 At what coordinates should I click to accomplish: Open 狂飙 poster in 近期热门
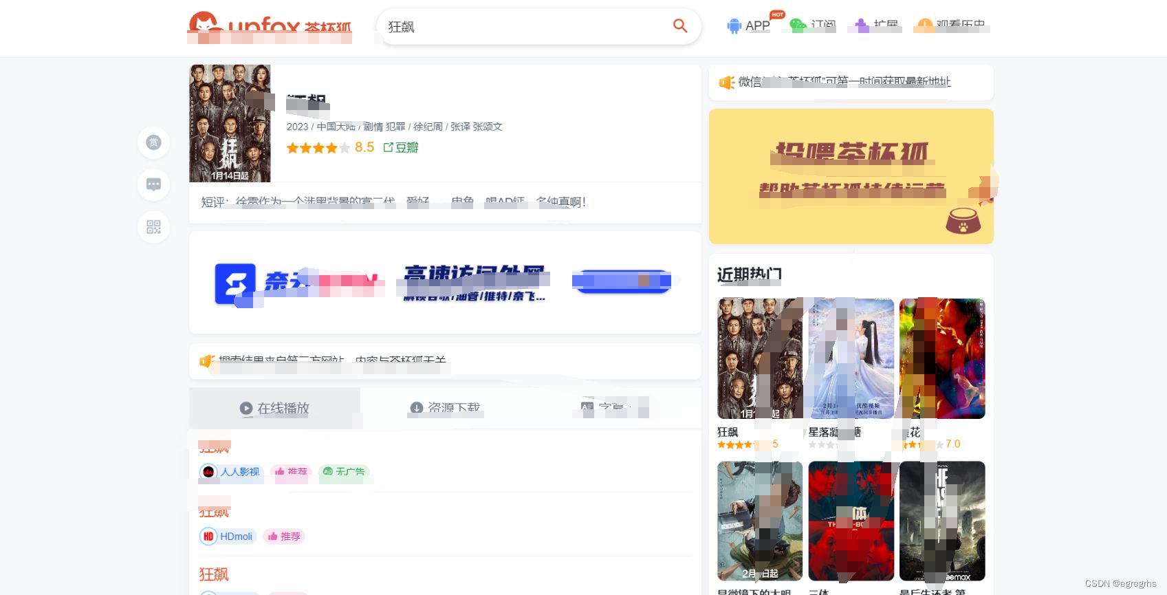(760, 358)
